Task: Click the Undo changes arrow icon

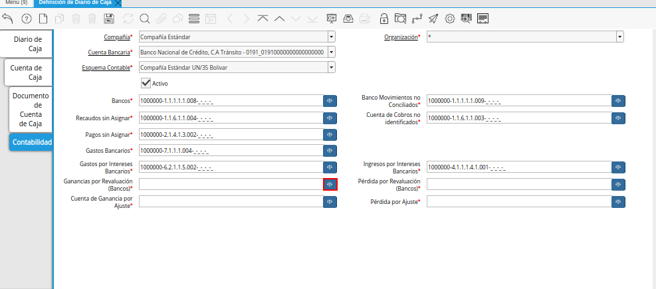Action: coord(7,19)
